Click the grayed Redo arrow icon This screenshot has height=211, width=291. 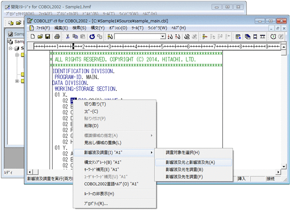[x=100, y=37]
